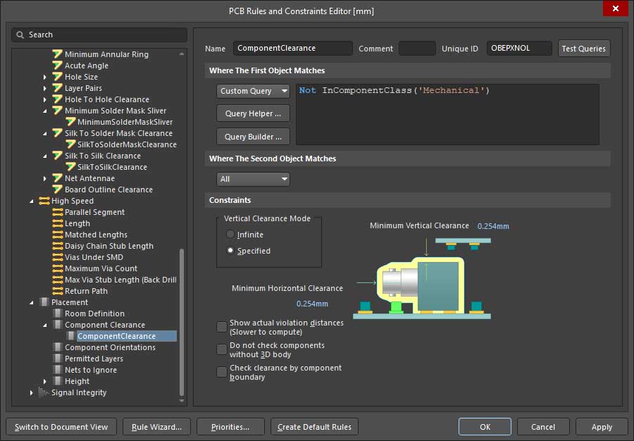Image resolution: width=634 pixels, height=441 pixels.
Task: Check Do not check components without 3D body
Action: point(222,349)
